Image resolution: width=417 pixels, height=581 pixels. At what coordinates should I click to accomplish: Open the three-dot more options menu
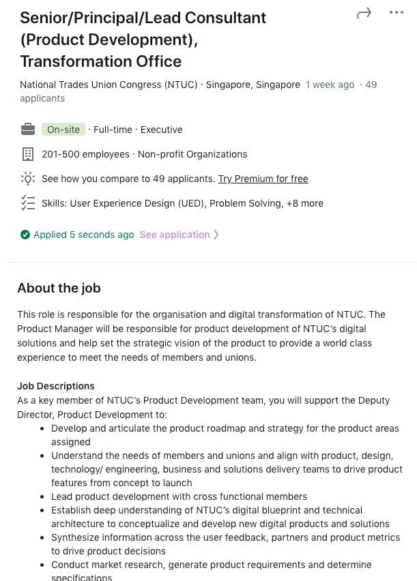397,13
